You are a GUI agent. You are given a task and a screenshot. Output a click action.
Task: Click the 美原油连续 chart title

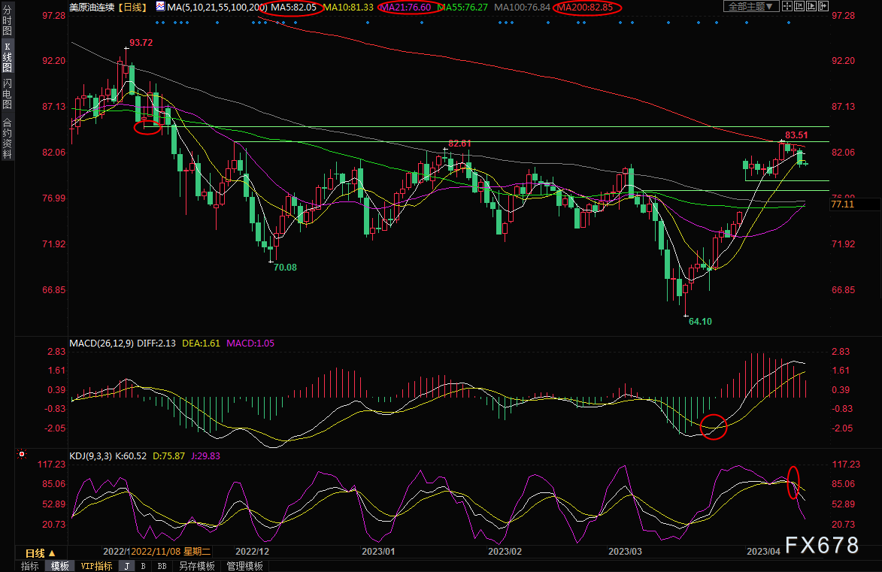92,7
